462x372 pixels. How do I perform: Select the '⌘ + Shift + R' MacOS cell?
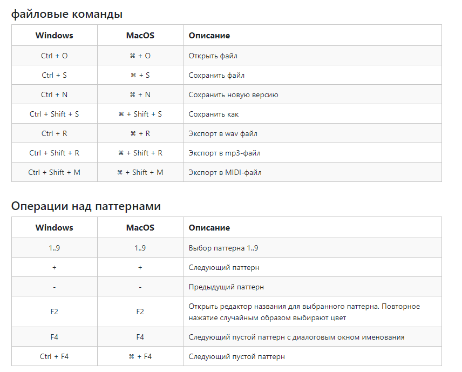click(140, 153)
